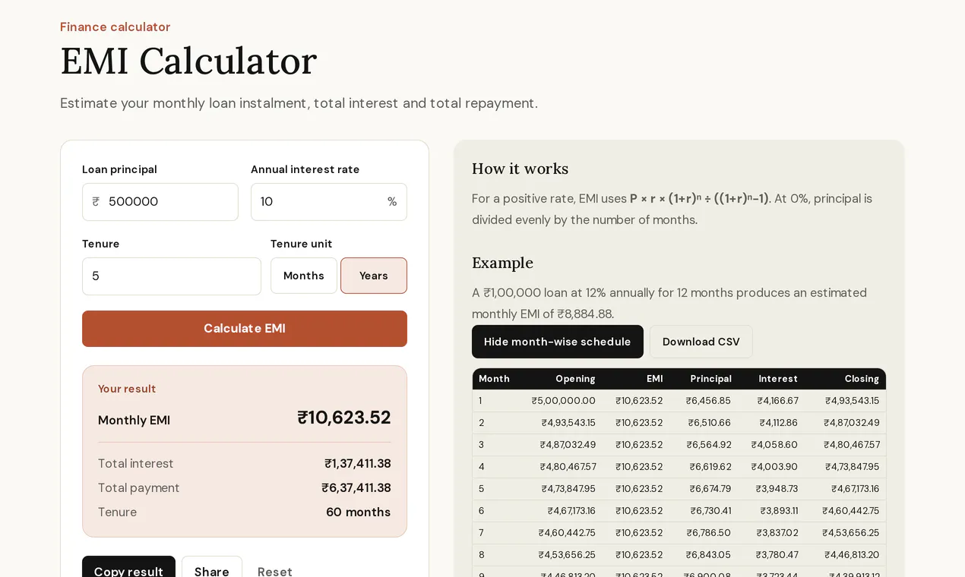Click the Your result label
The width and height of the screenshot is (965, 577).
(127, 389)
